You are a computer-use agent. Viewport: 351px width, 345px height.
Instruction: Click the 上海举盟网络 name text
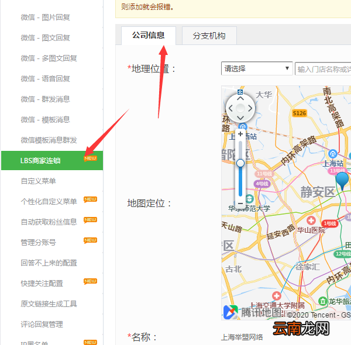pyautogui.click(x=242, y=337)
